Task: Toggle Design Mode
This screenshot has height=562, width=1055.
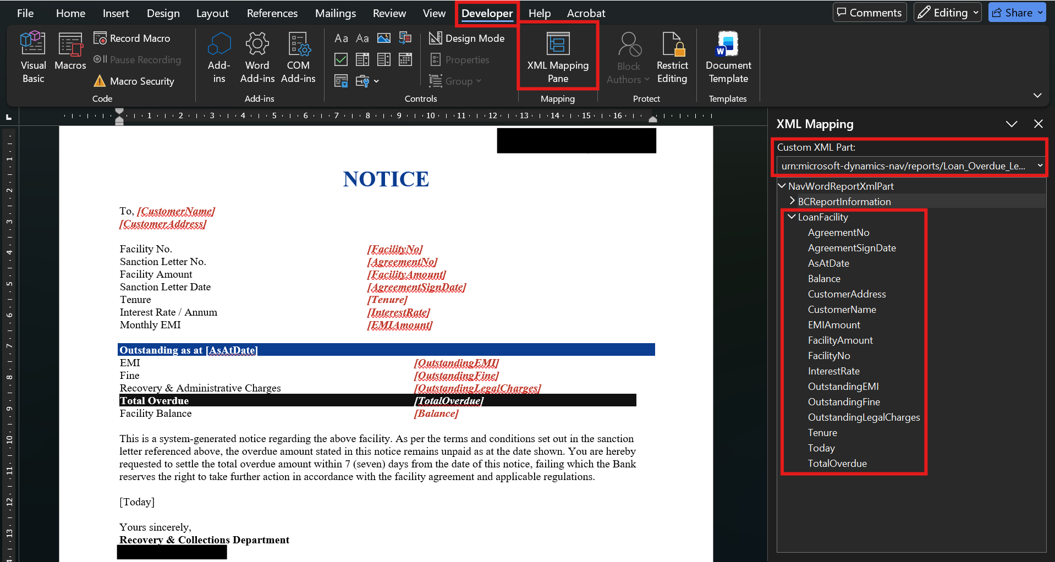Action: pos(466,38)
